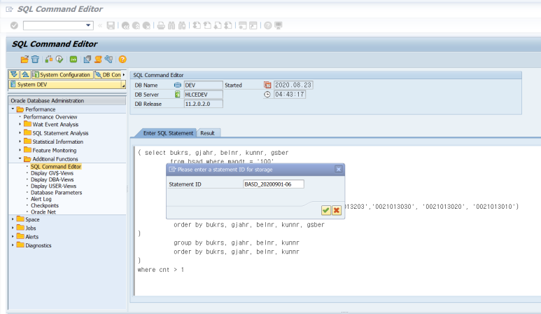Click the trash can delete icon in the toolbar
Image resolution: width=541 pixels, height=314 pixels.
click(x=35, y=60)
